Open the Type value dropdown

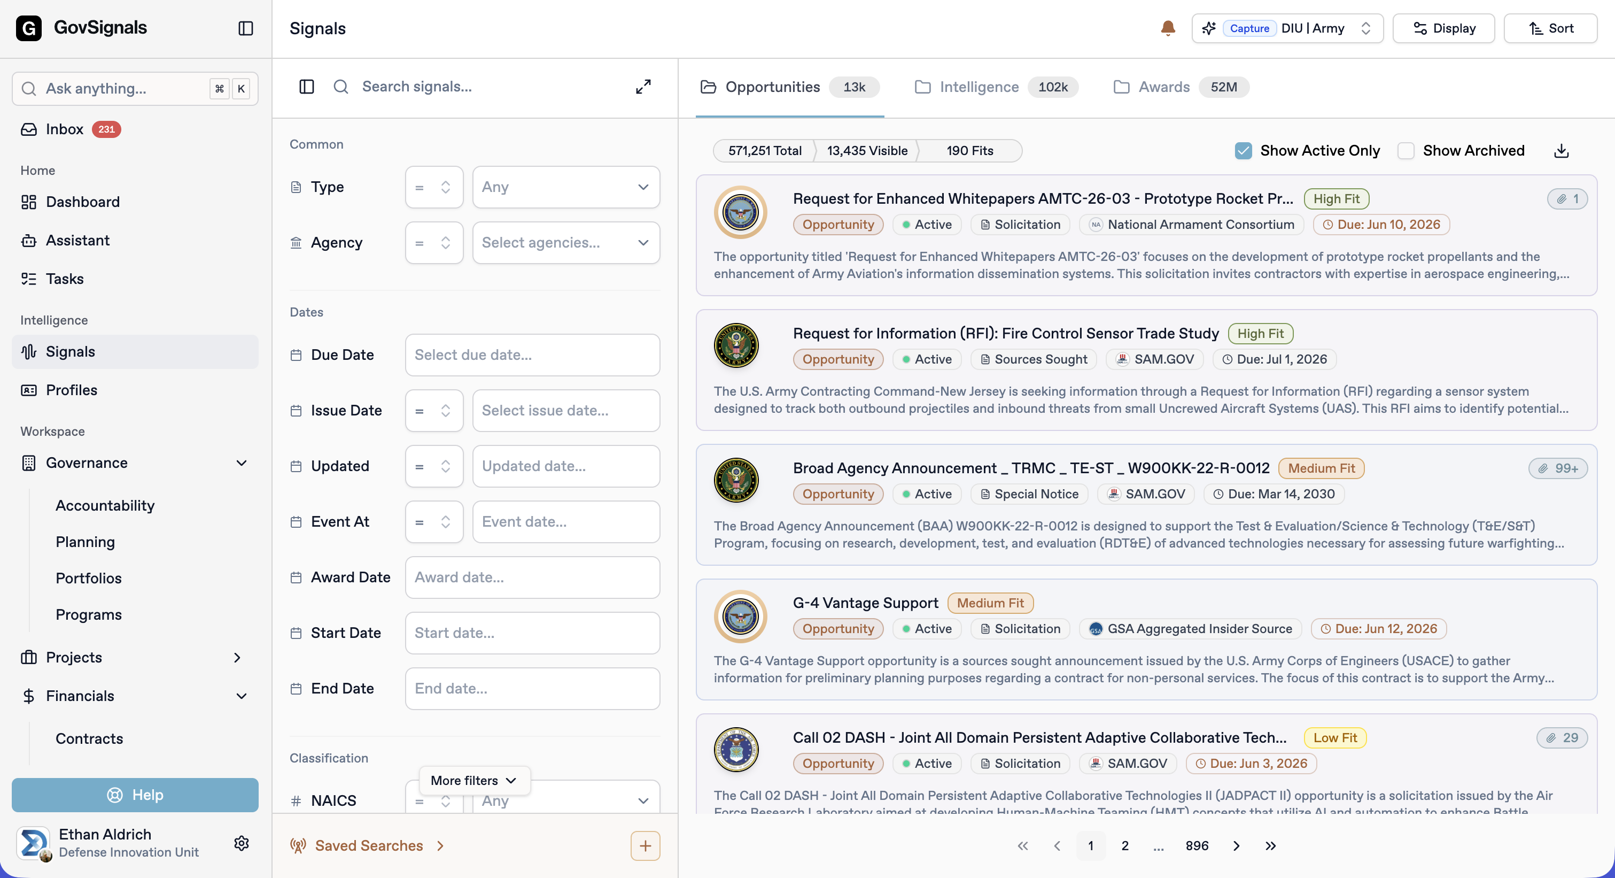(565, 187)
